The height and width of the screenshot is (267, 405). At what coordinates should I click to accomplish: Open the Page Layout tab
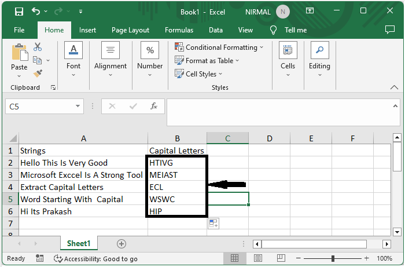130,30
